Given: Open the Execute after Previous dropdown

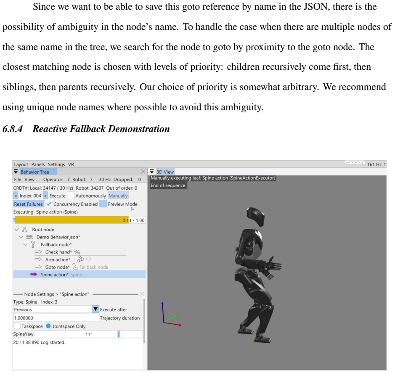Looking at the screenshot, I should tap(56, 310).
